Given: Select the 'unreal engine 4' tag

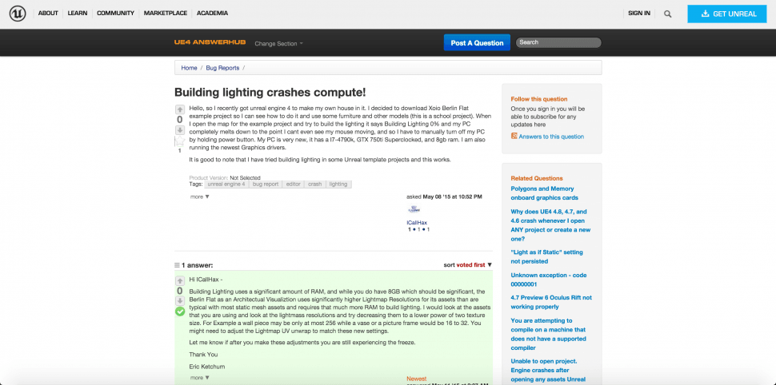Looking at the screenshot, I should coord(226,184).
